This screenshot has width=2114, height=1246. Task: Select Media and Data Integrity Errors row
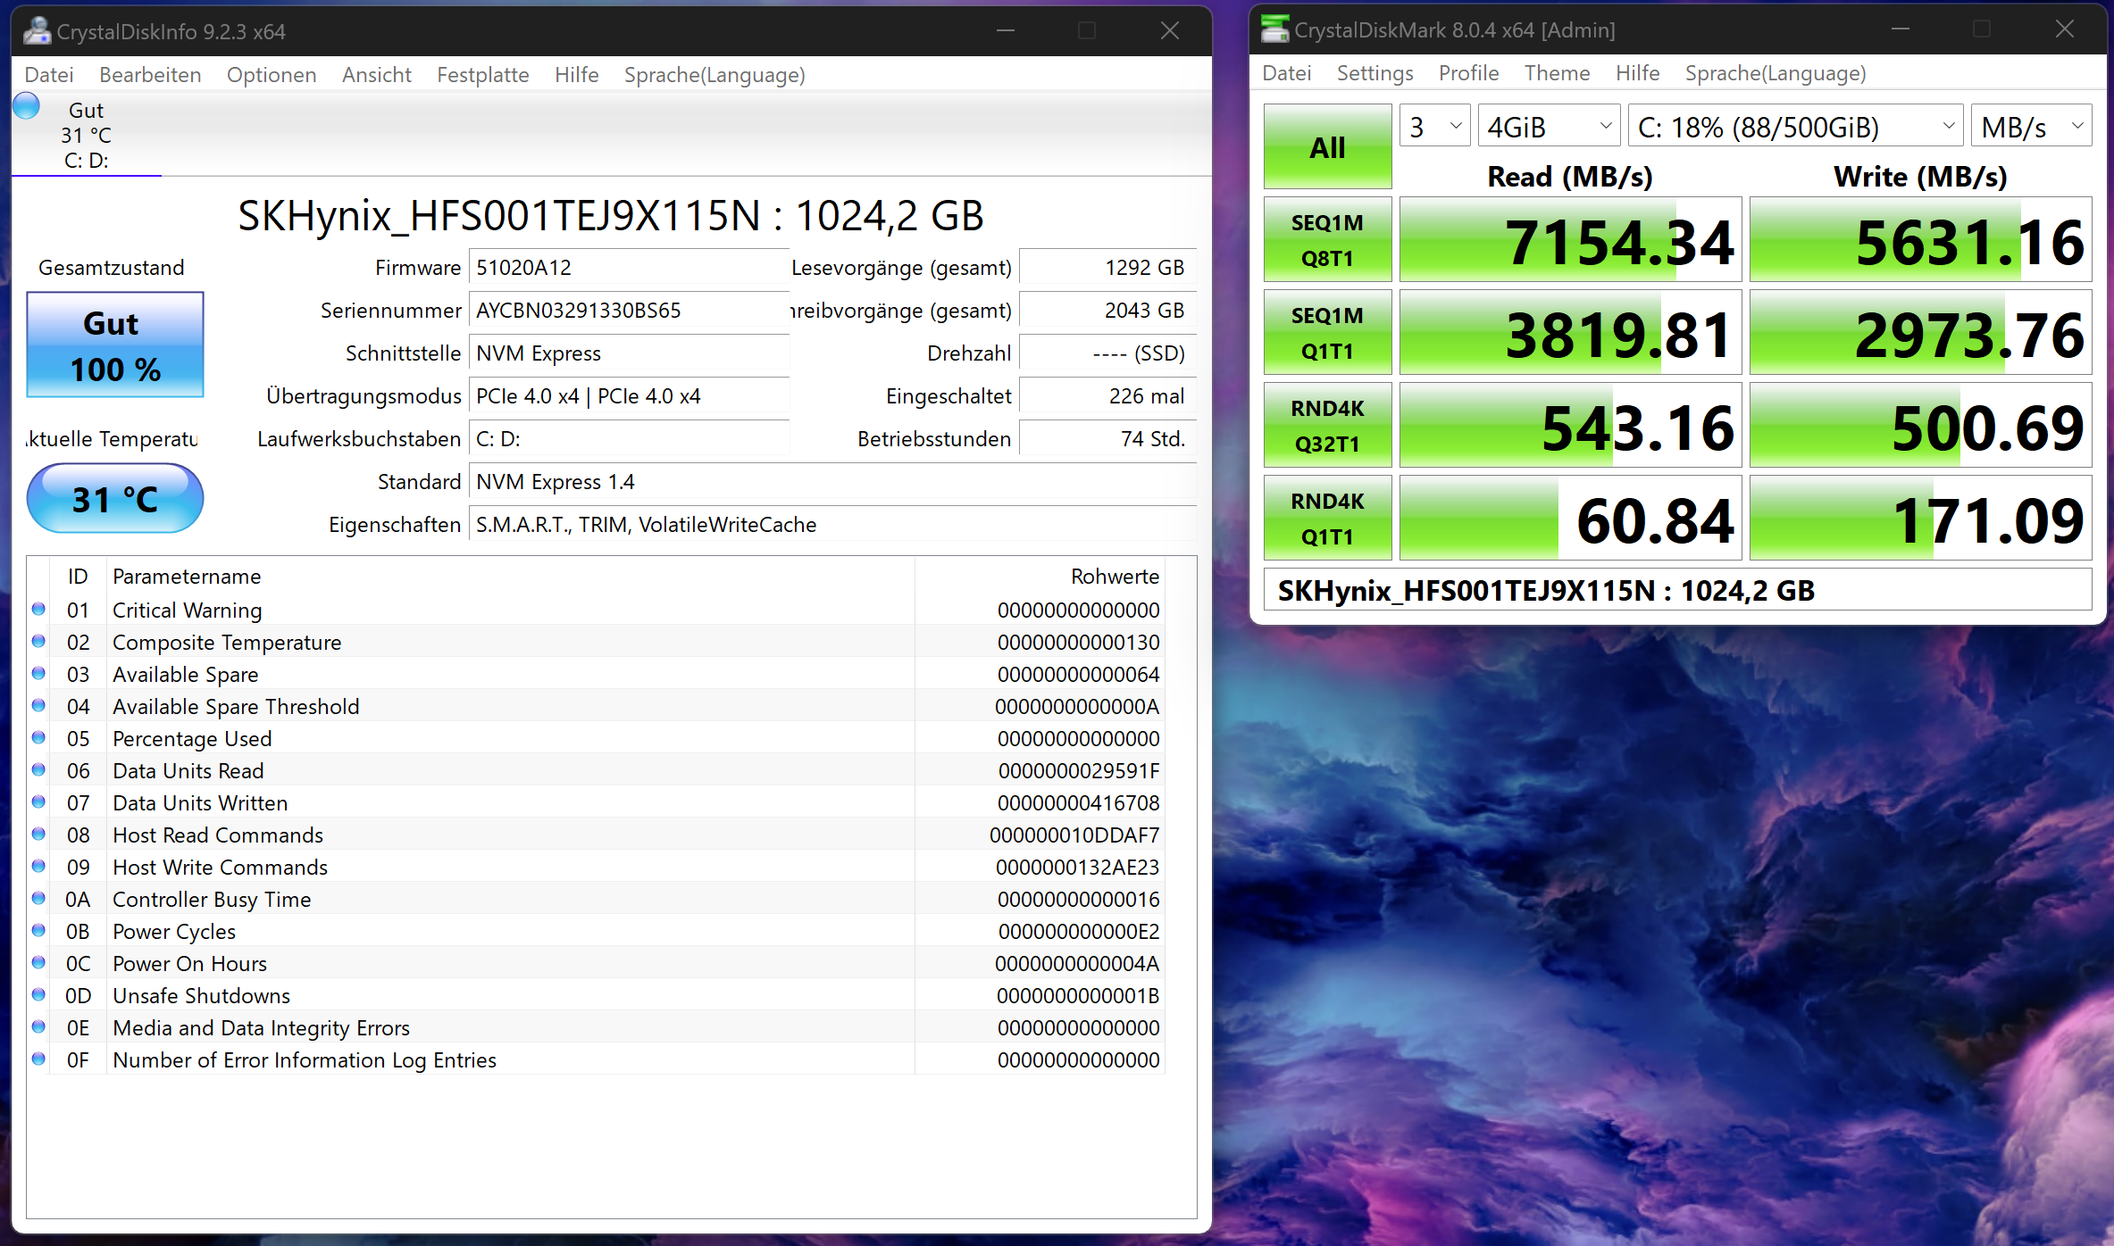coord(597,1027)
